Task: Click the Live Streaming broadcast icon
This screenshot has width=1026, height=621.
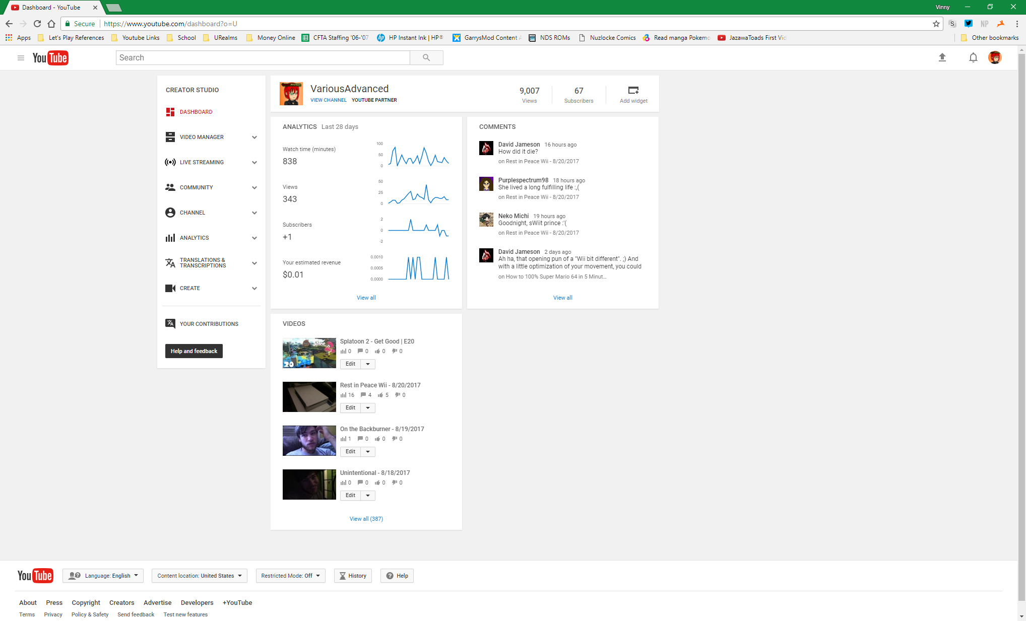Action: 170,162
